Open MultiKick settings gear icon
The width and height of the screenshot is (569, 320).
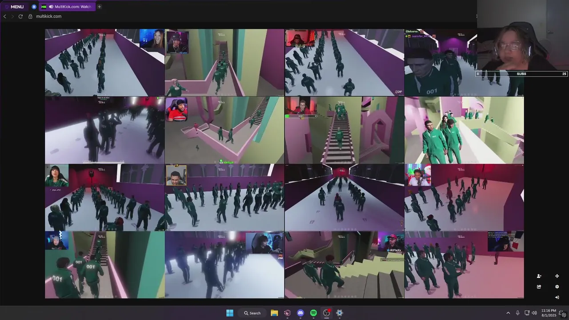click(x=557, y=287)
